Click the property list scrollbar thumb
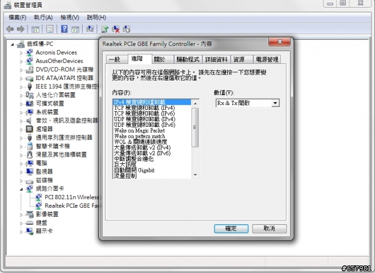 click(195, 127)
